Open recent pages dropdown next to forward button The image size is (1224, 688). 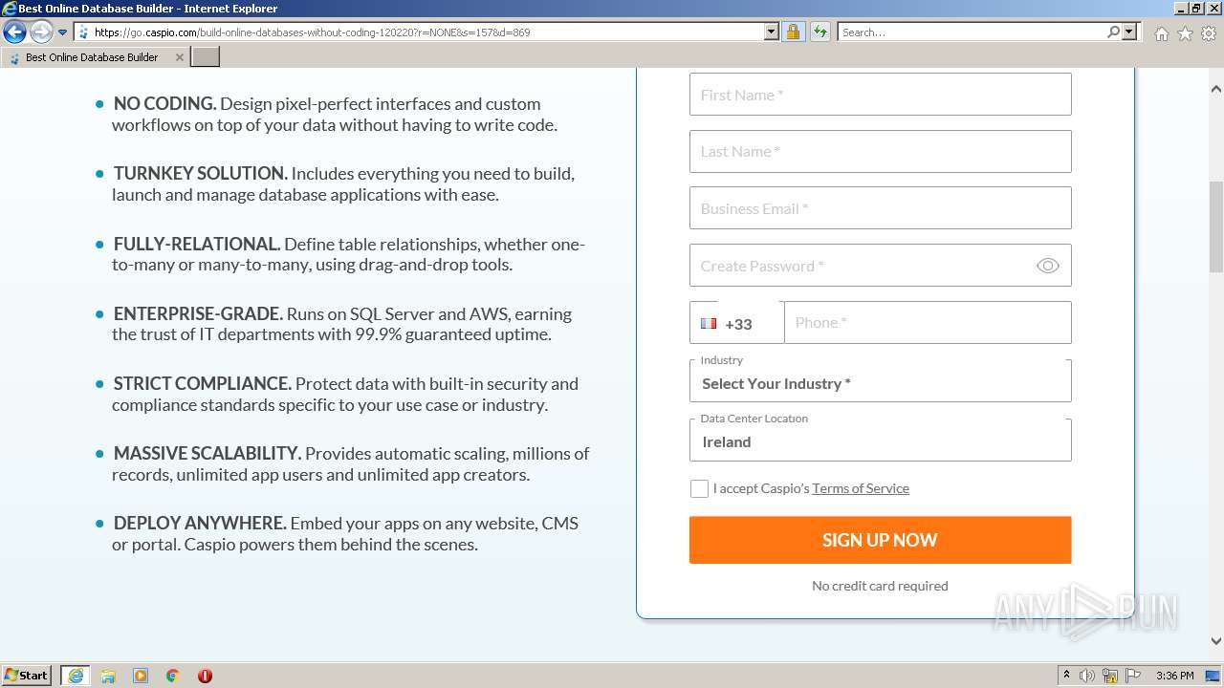(63, 32)
